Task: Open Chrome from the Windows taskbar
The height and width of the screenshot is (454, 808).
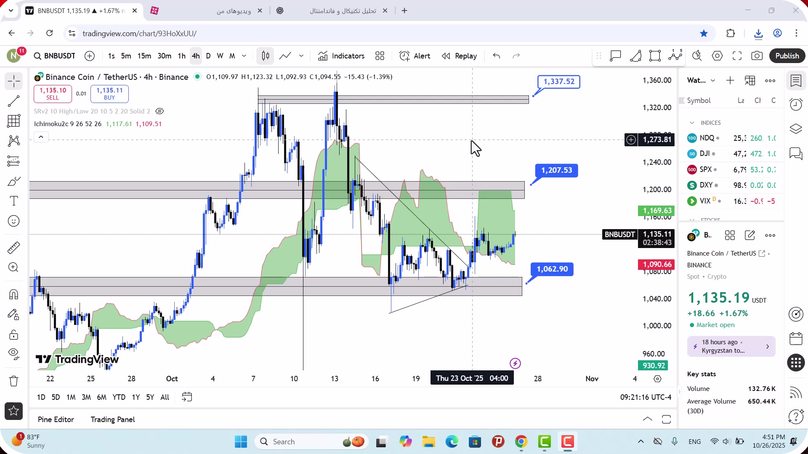Action: (521, 442)
